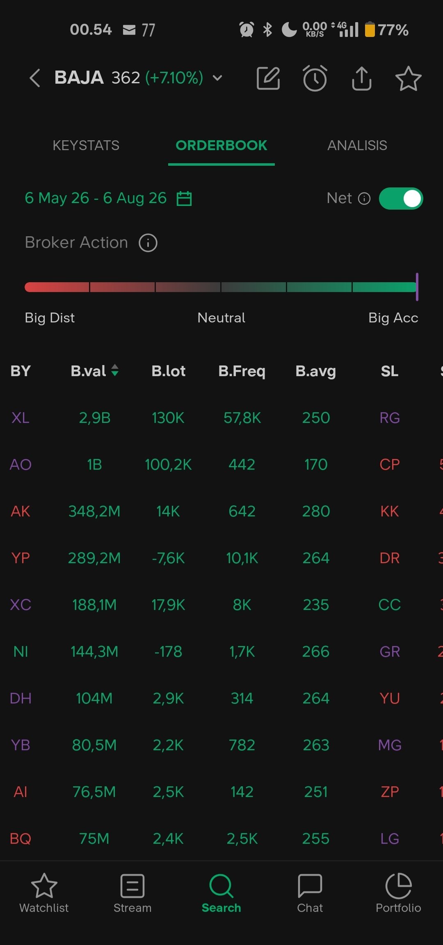Open the calendar date picker icon
443x945 pixels.
coord(184,199)
